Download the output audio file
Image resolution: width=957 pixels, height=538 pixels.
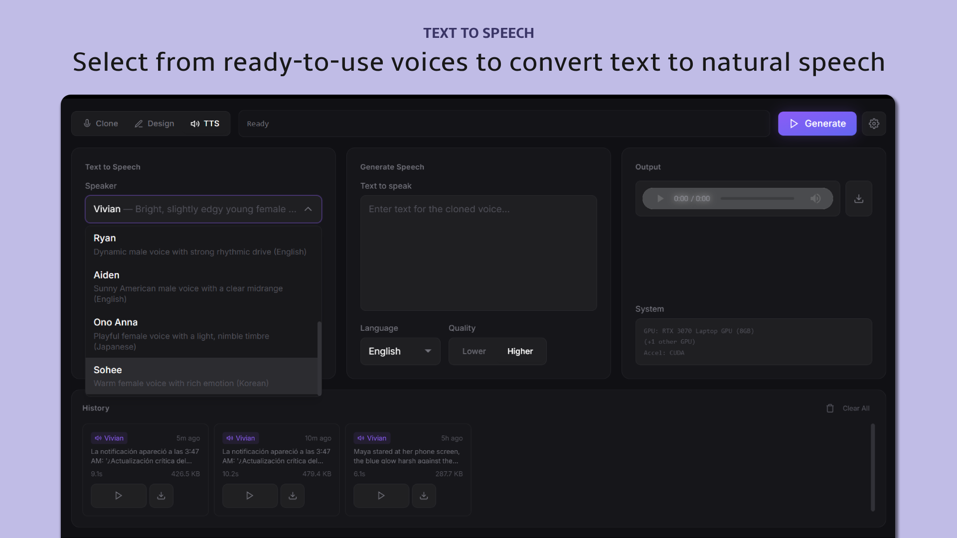coord(858,199)
